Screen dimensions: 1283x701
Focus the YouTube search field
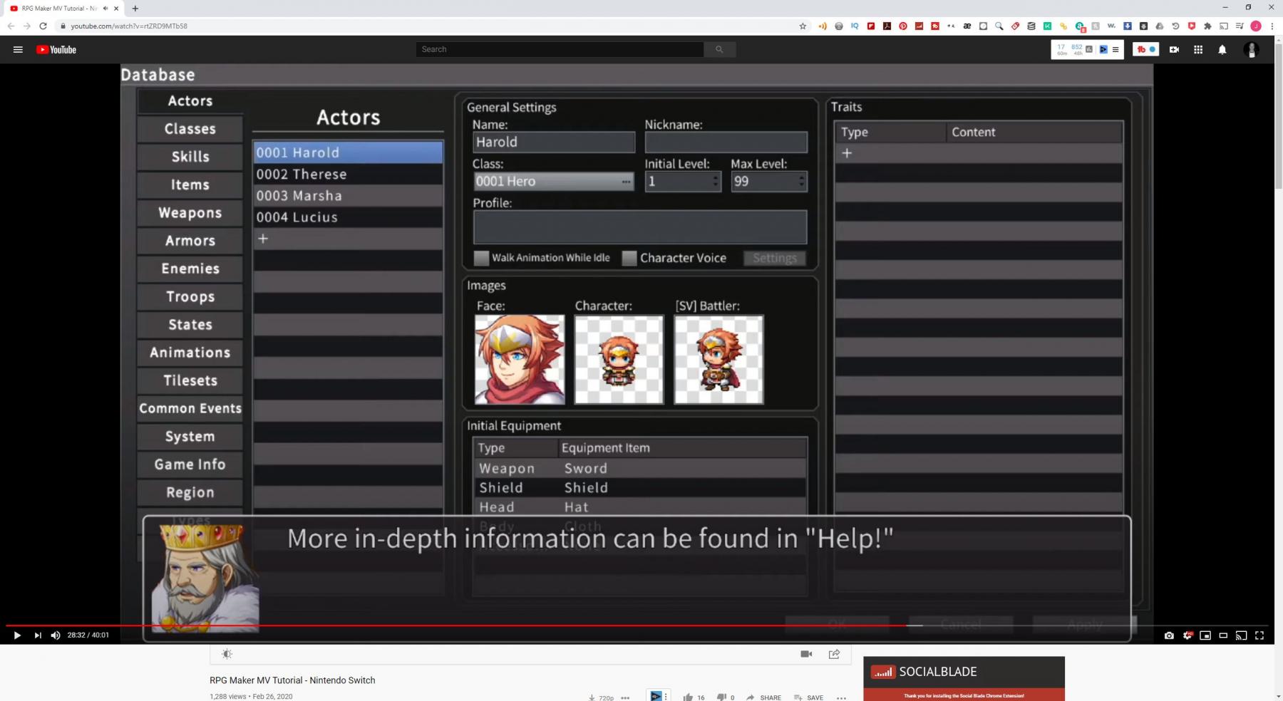(x=560, y=49)
